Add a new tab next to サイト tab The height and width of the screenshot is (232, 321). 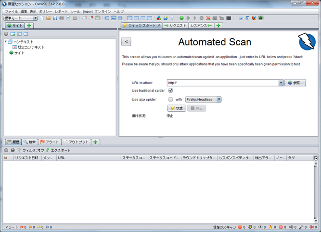click(x=29, y=26)
